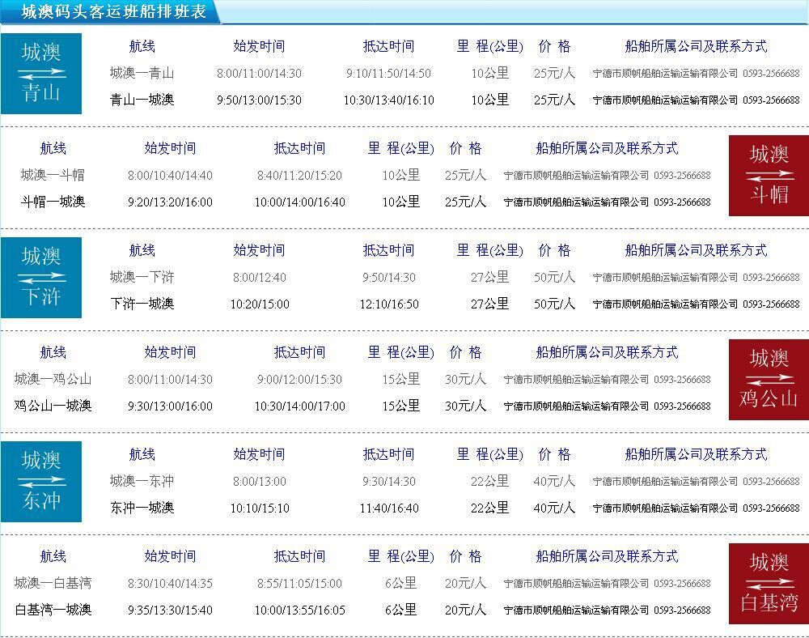This screenshot has height=638, width=809.
Task: Click departure times 9:20/13:20/16:00
Action: click(x=170, y=202)
